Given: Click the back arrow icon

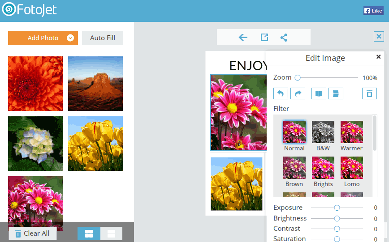Looking at the screenshot, I should click(x=243, y=38).
